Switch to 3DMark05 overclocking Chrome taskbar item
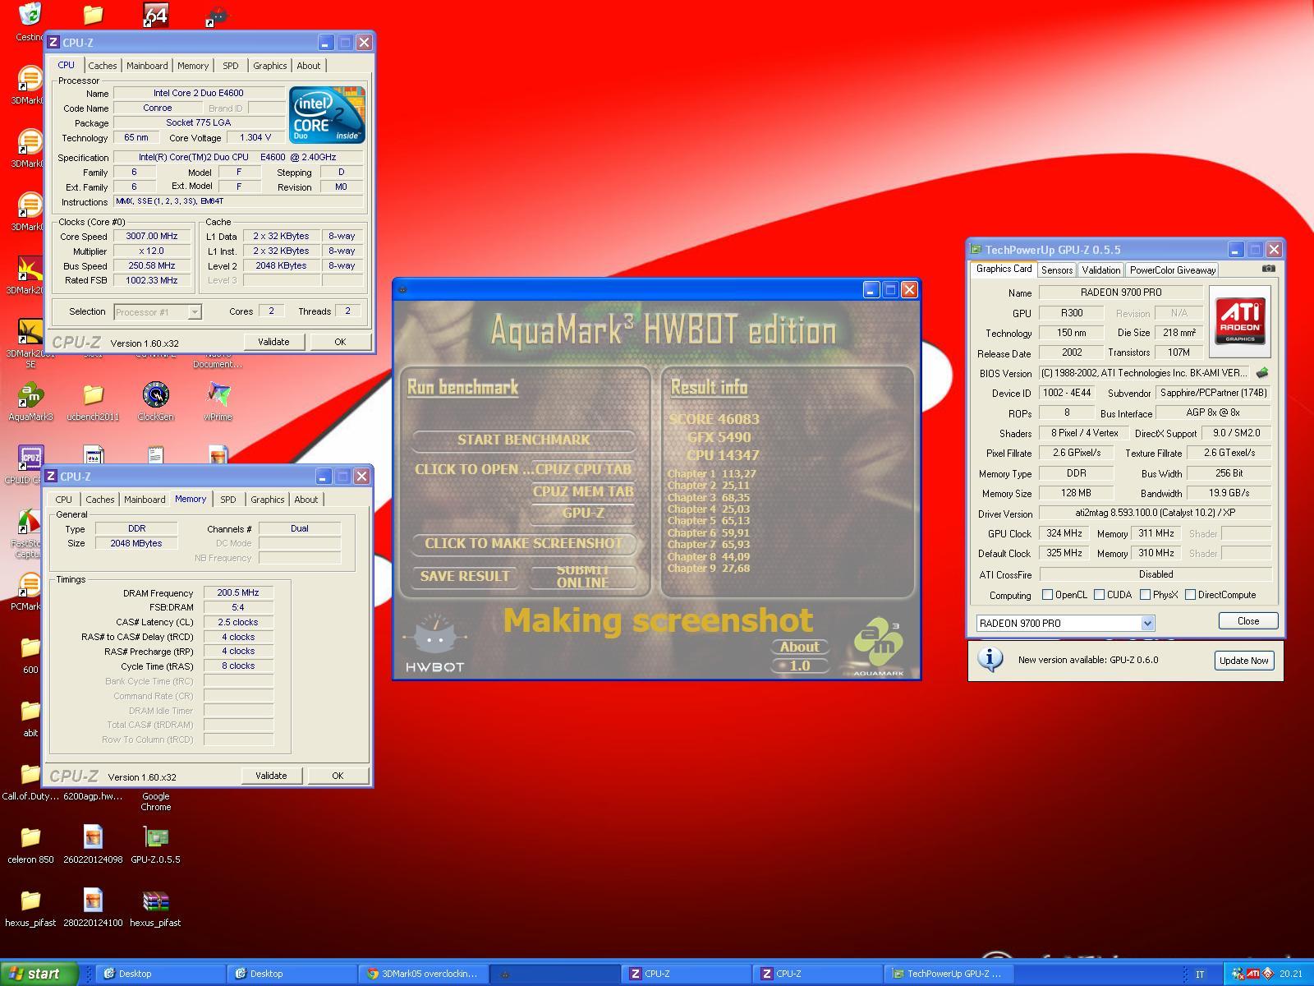The image size is (1314, 986). tap(423, 974)
